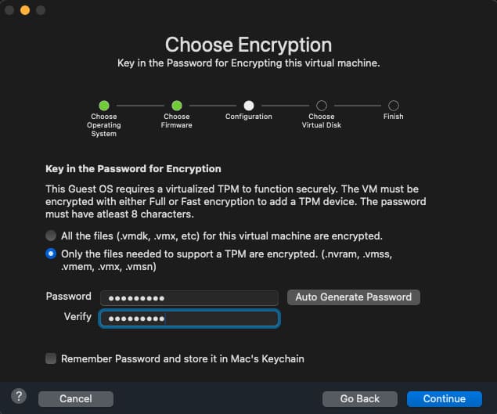
Task: Click the yellow minimize window button
Action: click(x=25, y=10)
